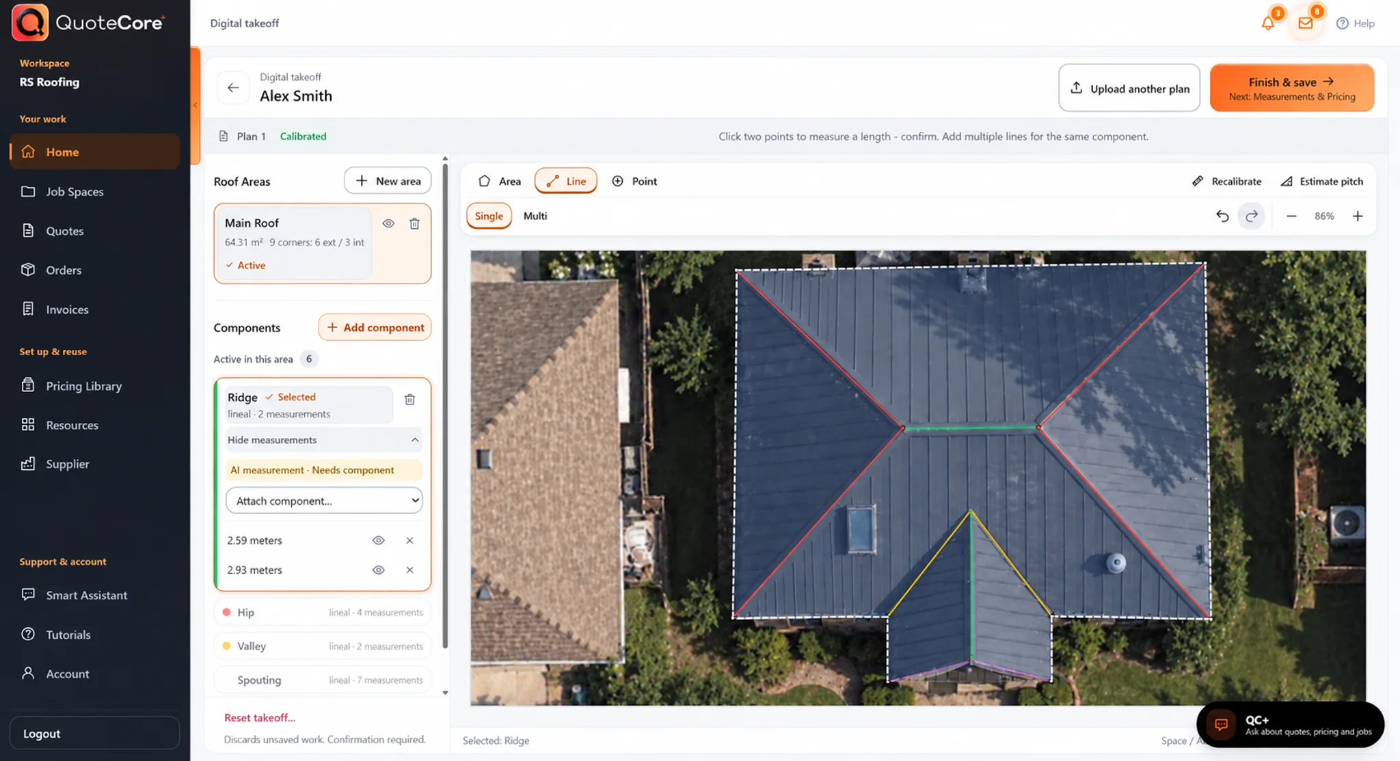Screen dimensions: 1400x761
Task: Undo the last action
Action: point(1222,216)
